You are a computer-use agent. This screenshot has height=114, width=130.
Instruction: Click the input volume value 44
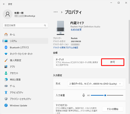pyautogui.click(x=88, y=95)
